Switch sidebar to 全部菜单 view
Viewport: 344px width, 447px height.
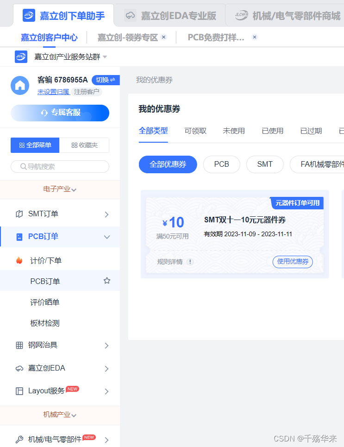pyautogui.click(x=35, y=145)
